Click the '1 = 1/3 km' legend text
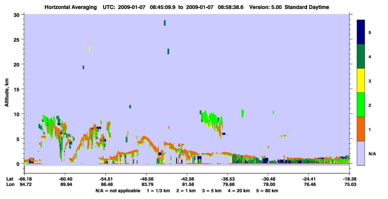Screen dimensions: 388x199 [x=158, y=191]
